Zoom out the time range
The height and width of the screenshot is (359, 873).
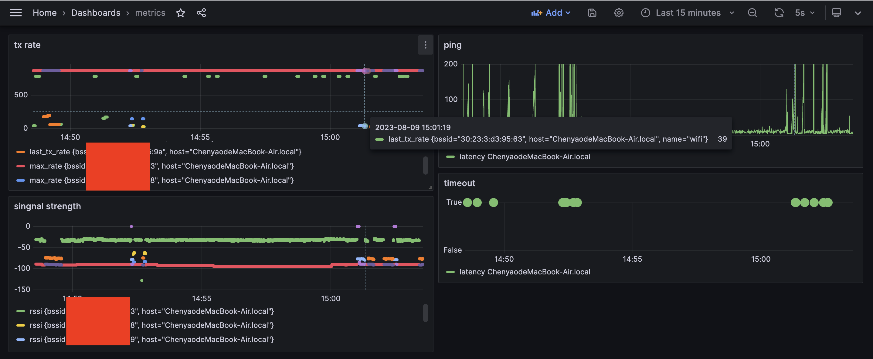[752, 13]
